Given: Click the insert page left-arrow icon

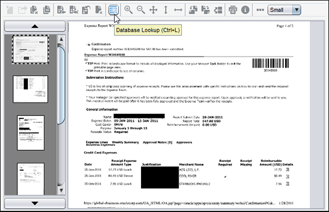Looking at the screenshot, I should 61,10.
